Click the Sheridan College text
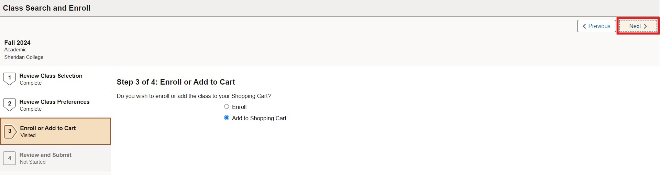 coord(24,57)
